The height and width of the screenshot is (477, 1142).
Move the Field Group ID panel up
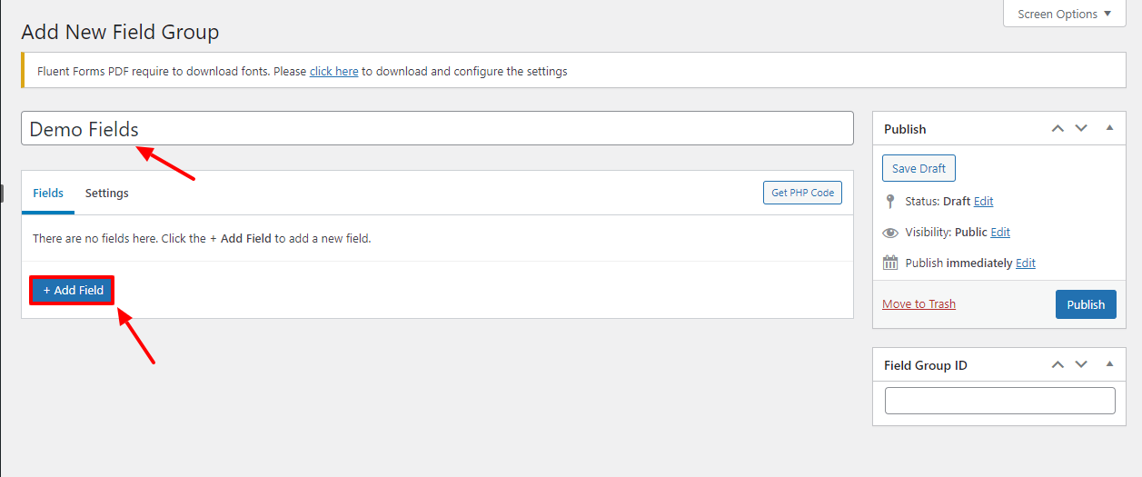click(x=1058, y=365)
